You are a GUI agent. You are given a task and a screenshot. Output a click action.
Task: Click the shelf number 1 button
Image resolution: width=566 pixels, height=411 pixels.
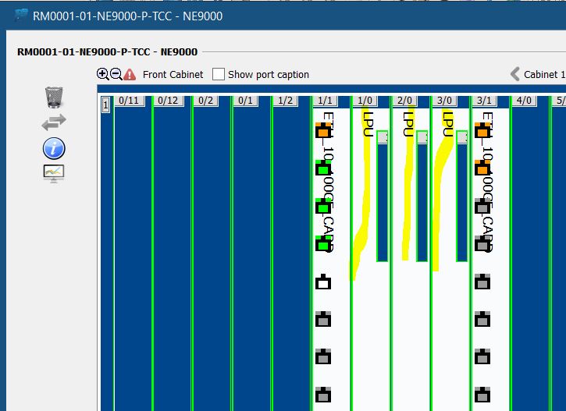[x=105, y=105]
